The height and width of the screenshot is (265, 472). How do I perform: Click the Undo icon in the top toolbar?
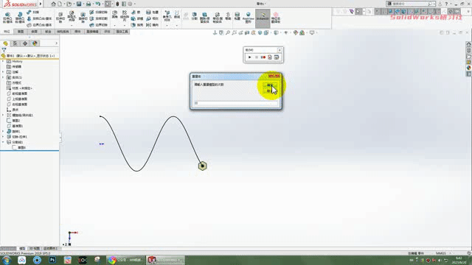[x=97, y=4]
